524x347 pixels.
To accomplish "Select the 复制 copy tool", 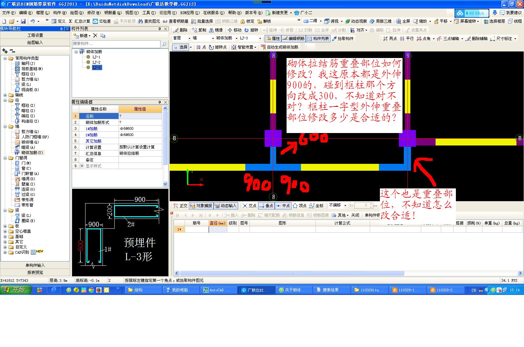I will (x=199, y=30).
